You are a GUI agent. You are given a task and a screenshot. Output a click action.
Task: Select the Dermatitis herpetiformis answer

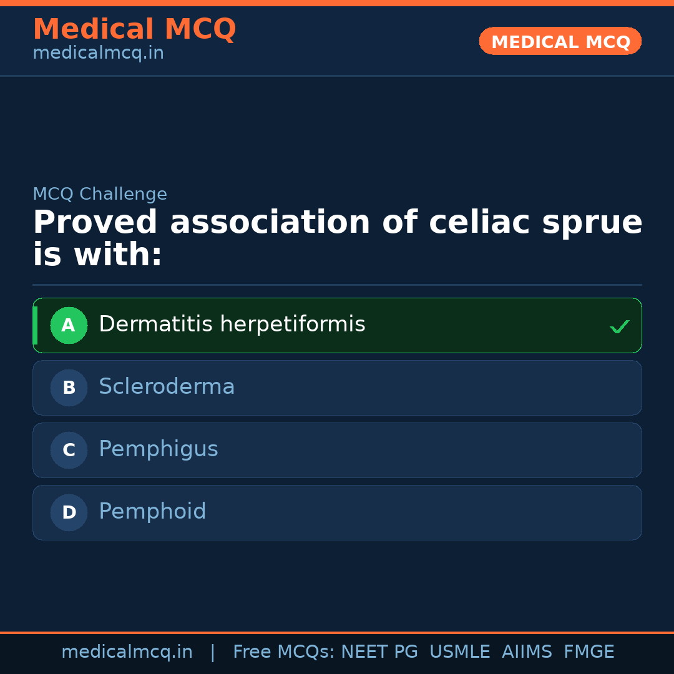coord(232,325)
